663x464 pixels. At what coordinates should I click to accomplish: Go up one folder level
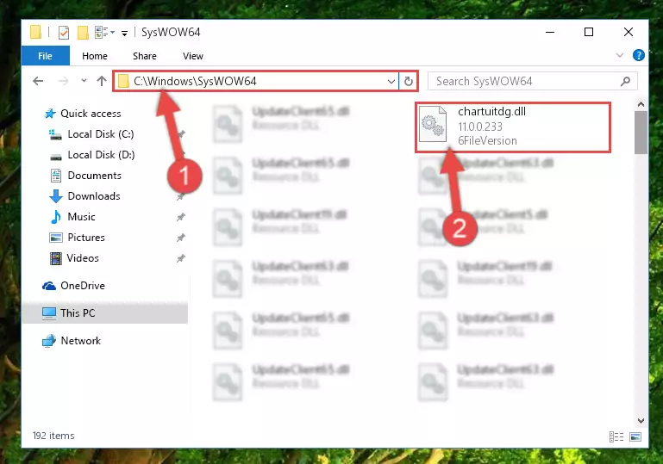102,81
